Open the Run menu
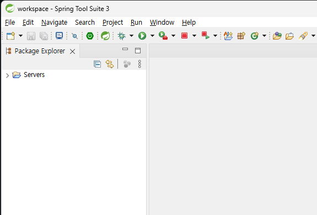 coord(137,23)
